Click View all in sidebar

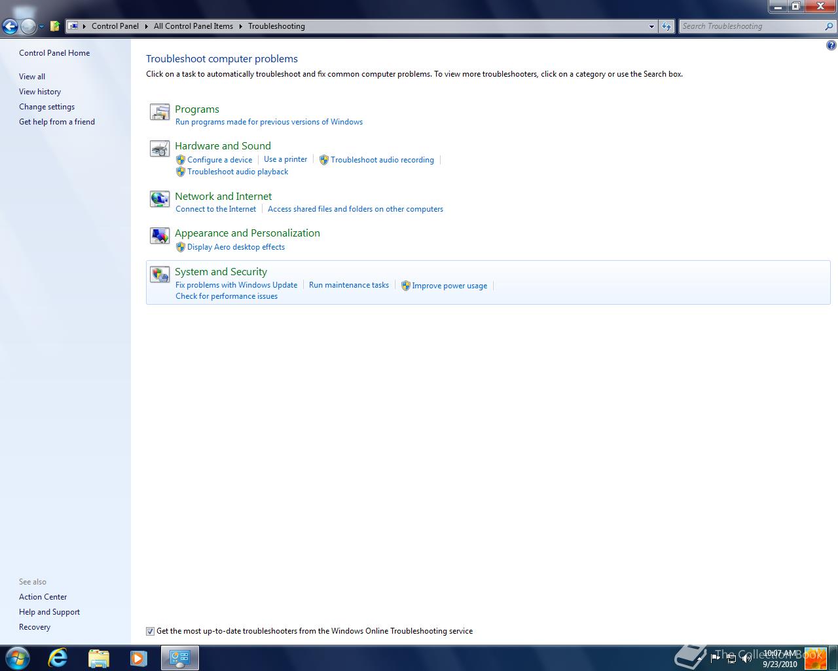click(x=32, y=77)
